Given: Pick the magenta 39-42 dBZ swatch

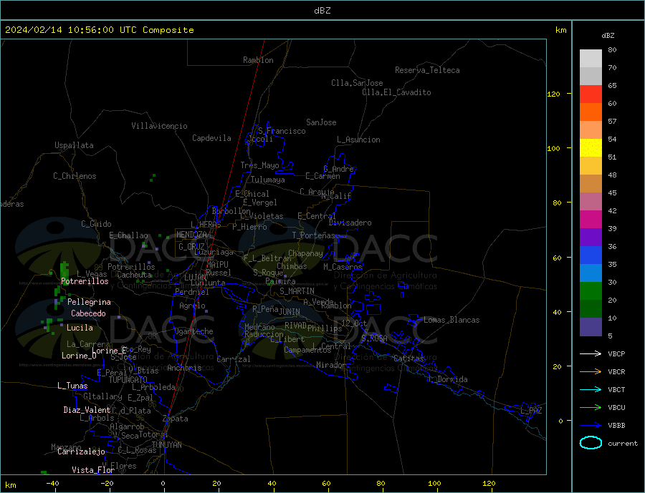Looking at the screenshot, I should coord(591,220).
